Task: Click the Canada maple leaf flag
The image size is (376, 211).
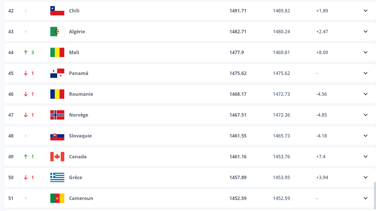Action: click(57, 157)
